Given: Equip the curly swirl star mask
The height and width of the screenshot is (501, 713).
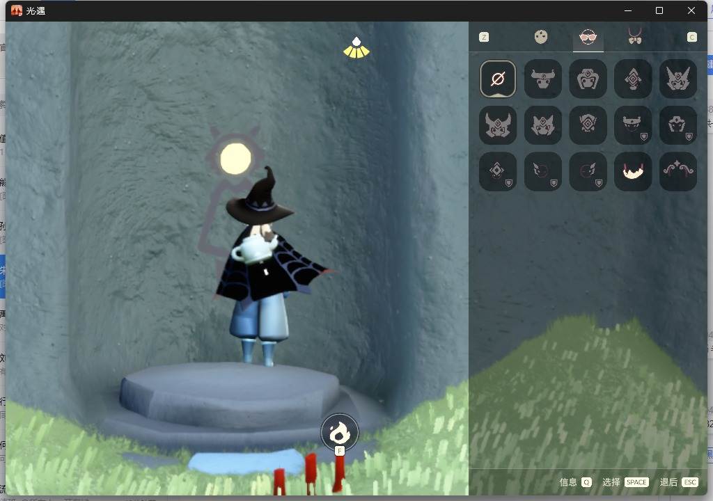Looking at the screenshot, I should point(677,171).
